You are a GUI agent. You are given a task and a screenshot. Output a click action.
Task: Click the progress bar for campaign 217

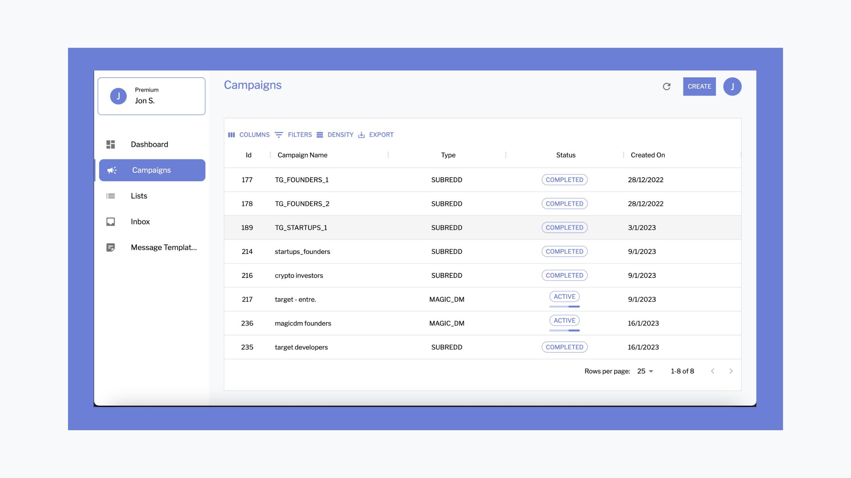point(564,306)
